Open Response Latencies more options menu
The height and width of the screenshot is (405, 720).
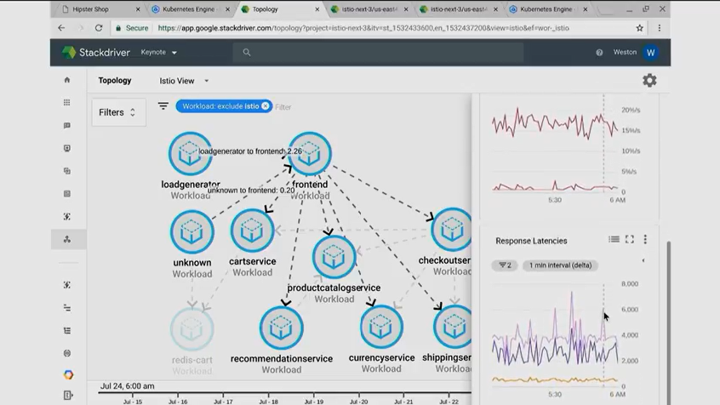pyautogui.click(x=645, y=239)
